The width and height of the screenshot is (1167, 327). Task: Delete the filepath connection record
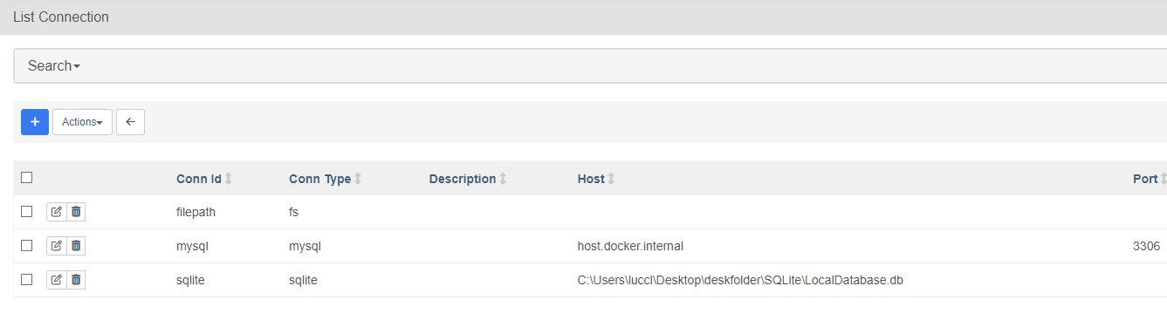tap(76, 212)
